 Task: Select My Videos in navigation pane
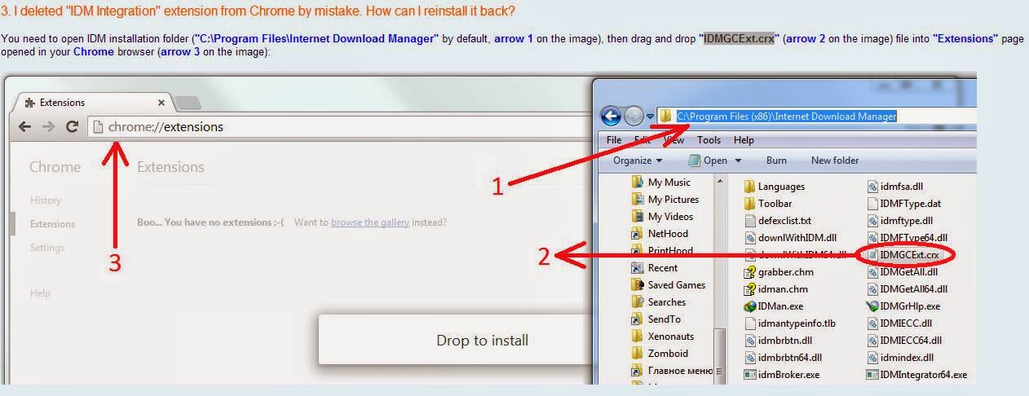(662, 217)
